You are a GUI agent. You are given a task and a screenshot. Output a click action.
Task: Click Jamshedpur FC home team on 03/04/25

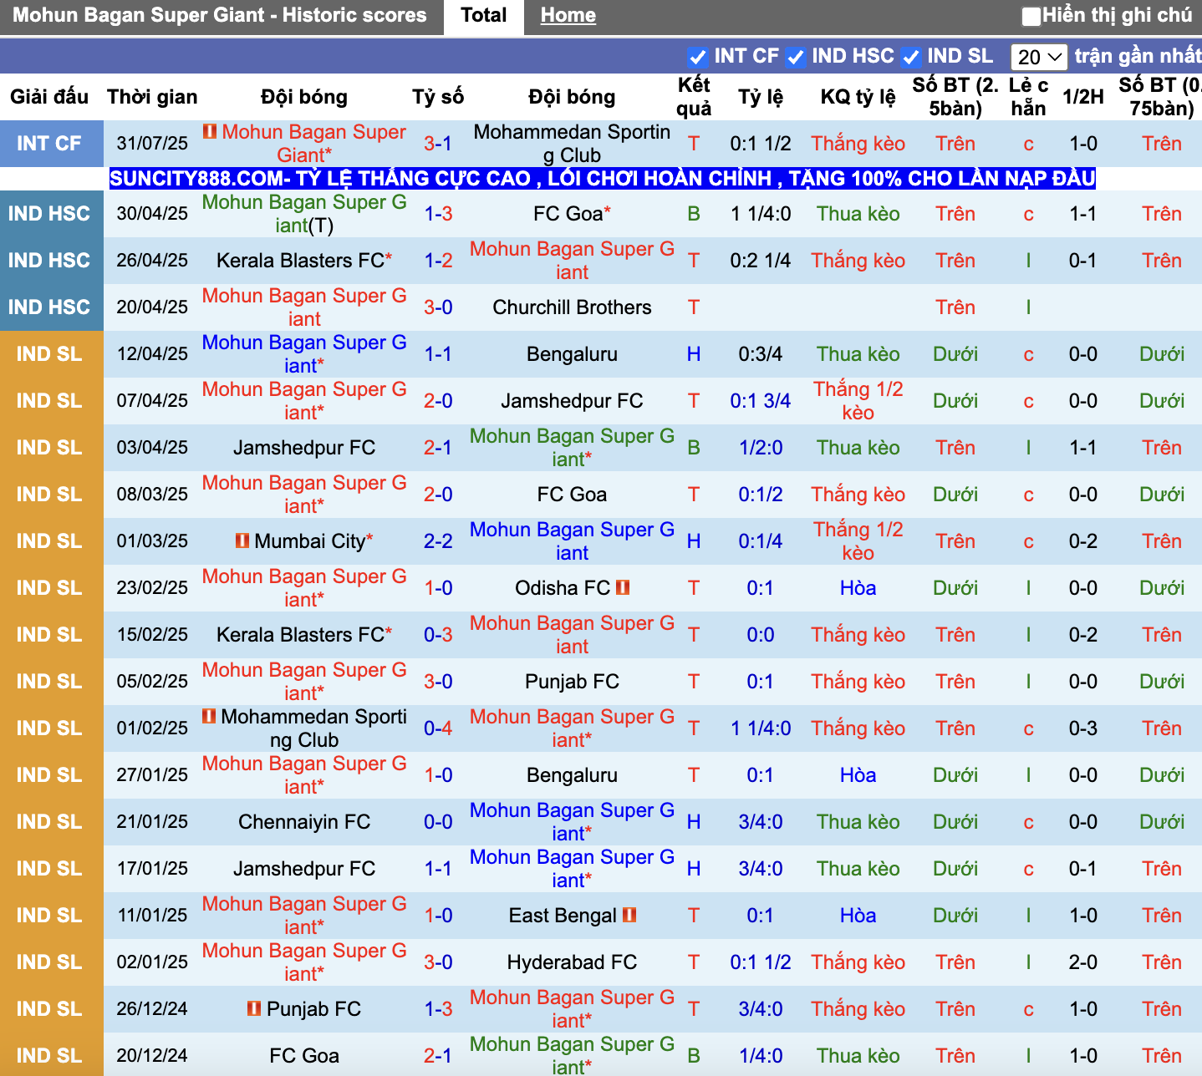[304, 448]
